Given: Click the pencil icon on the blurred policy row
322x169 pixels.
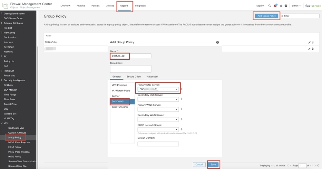Looking at the screenshot, I should 309,49.
